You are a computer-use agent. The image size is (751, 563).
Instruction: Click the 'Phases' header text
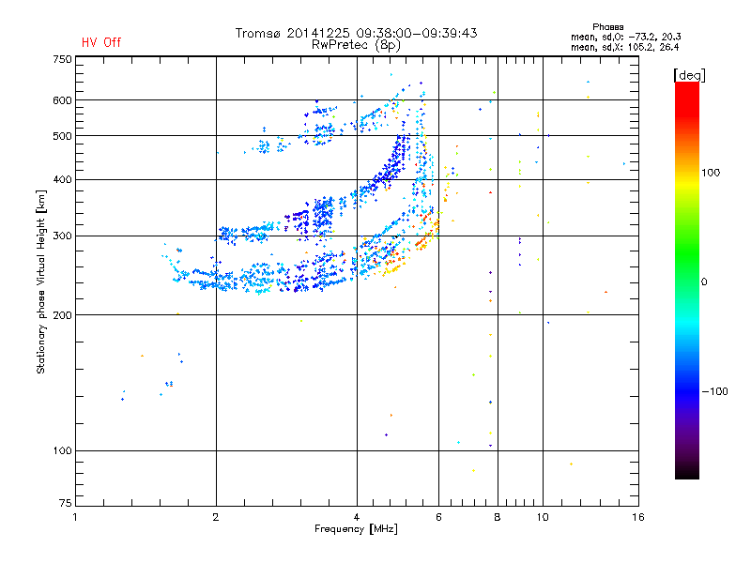coord(607,27)
